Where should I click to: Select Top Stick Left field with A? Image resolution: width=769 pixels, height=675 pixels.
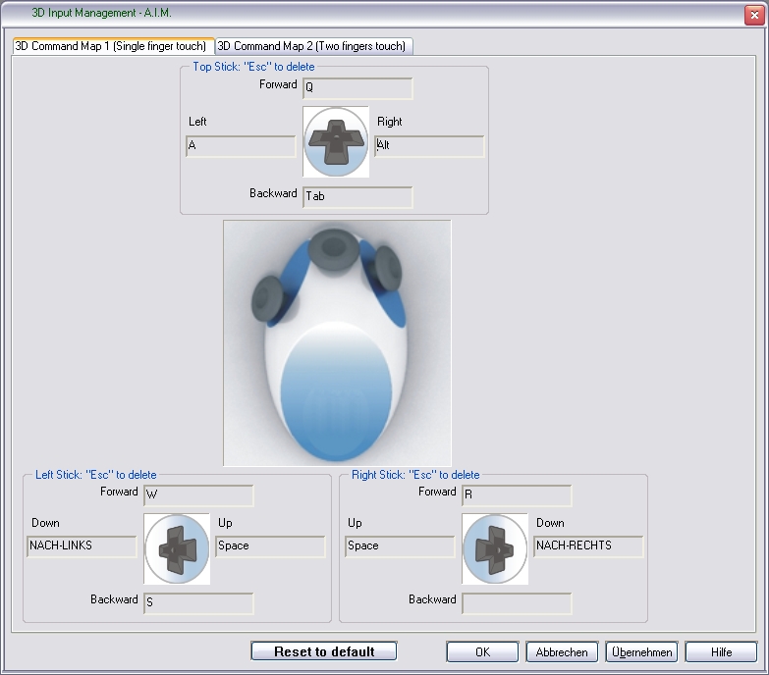(x=241, y=146)
